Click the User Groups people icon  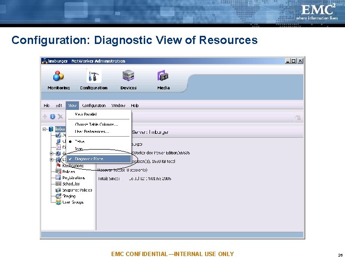pos(58,202)
